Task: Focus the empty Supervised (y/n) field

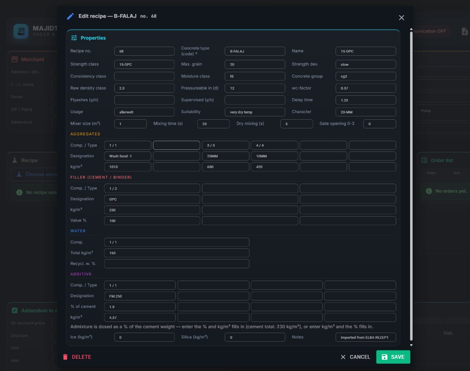Action: click(x=255, y=100)
